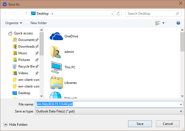The height and width of the screenshot is (131, 185).
Task: Collapse pane with Hide Folders arrow icon
Action: pyautogui.click(x=6, y=124)
